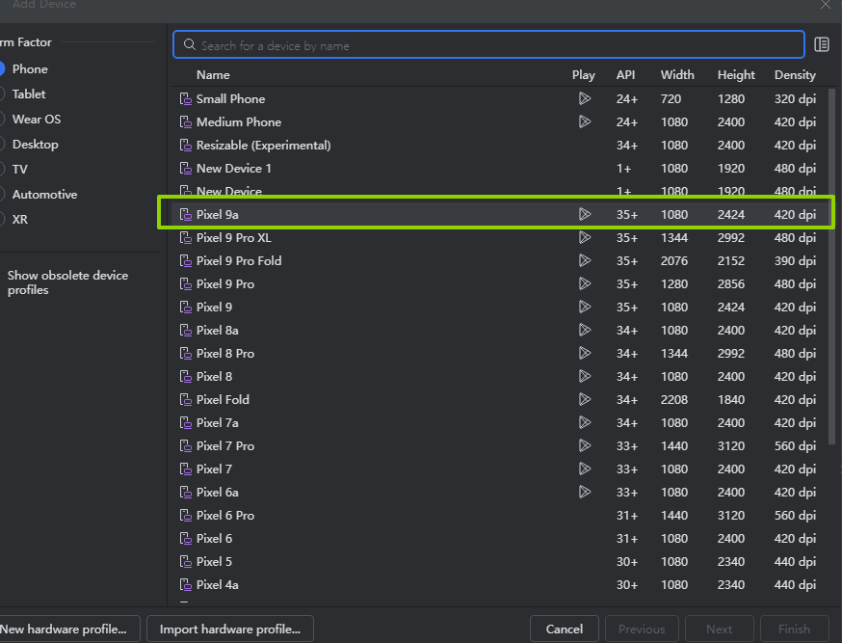
Task: Select the Wear OS form factor
Action: [30, 120]
